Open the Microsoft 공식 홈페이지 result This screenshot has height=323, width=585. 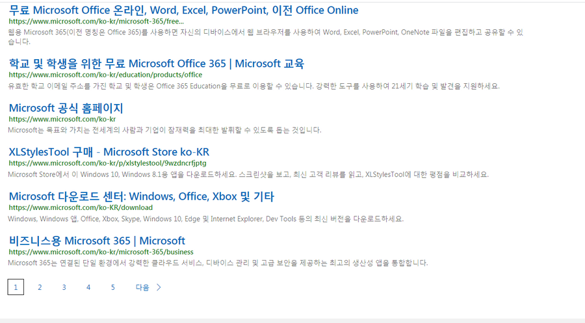click(66, 108)
